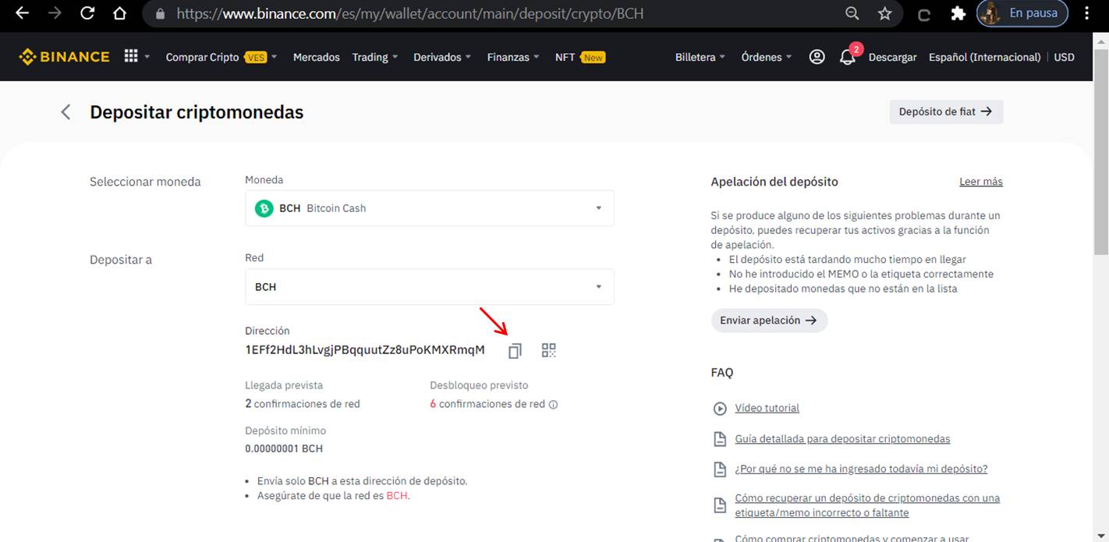Screen dimensions: 1109x542
Task: Click the Depositar criptomonedas heading
Action: point(197,112)
